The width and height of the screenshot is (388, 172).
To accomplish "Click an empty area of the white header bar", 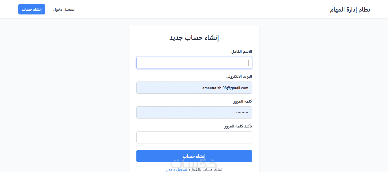I will (203, 9).
